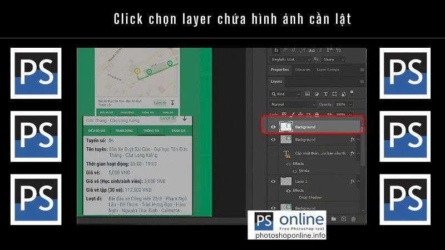
Task: Click Layers panel scroll down arrow
Action: pos(363,211)
